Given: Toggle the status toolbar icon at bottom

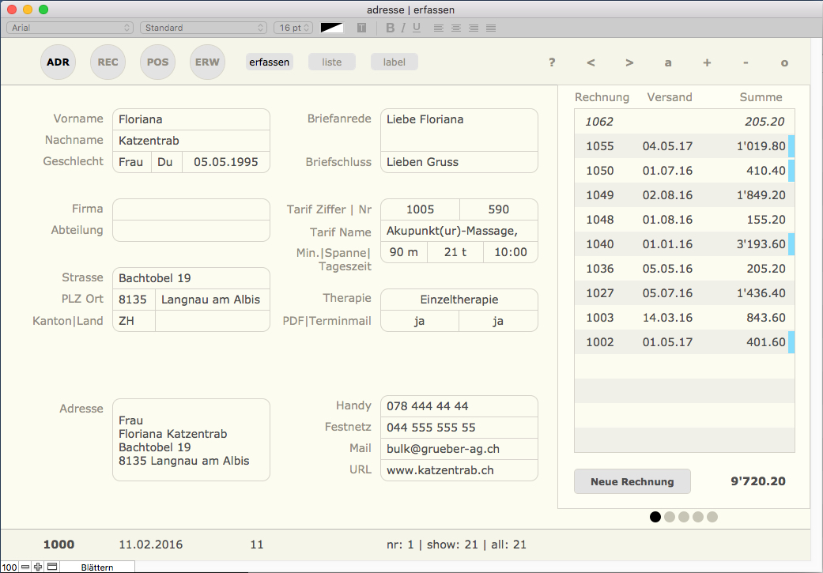Looking at the screenshot, I should pyautogui.click(x=52, y=567).
